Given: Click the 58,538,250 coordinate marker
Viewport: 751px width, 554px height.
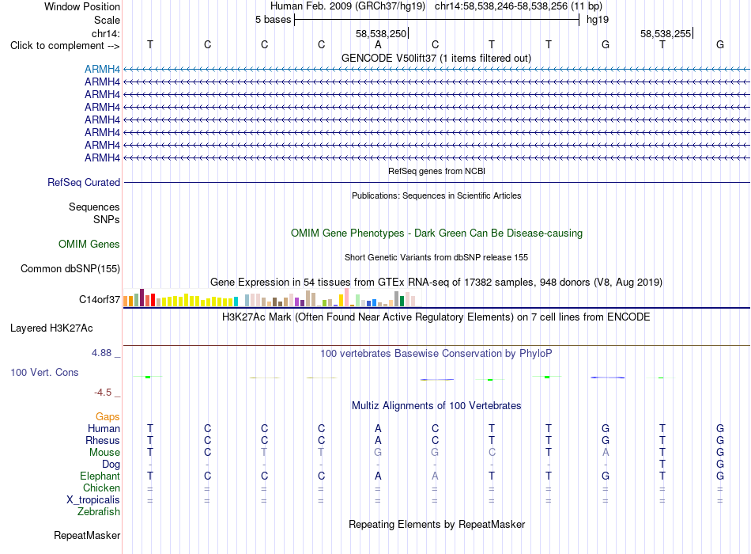Looking at the screenshot, I should [381, 33].
